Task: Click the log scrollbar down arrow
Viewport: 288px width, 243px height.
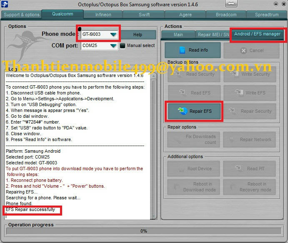Action: (x=153, y=216)
